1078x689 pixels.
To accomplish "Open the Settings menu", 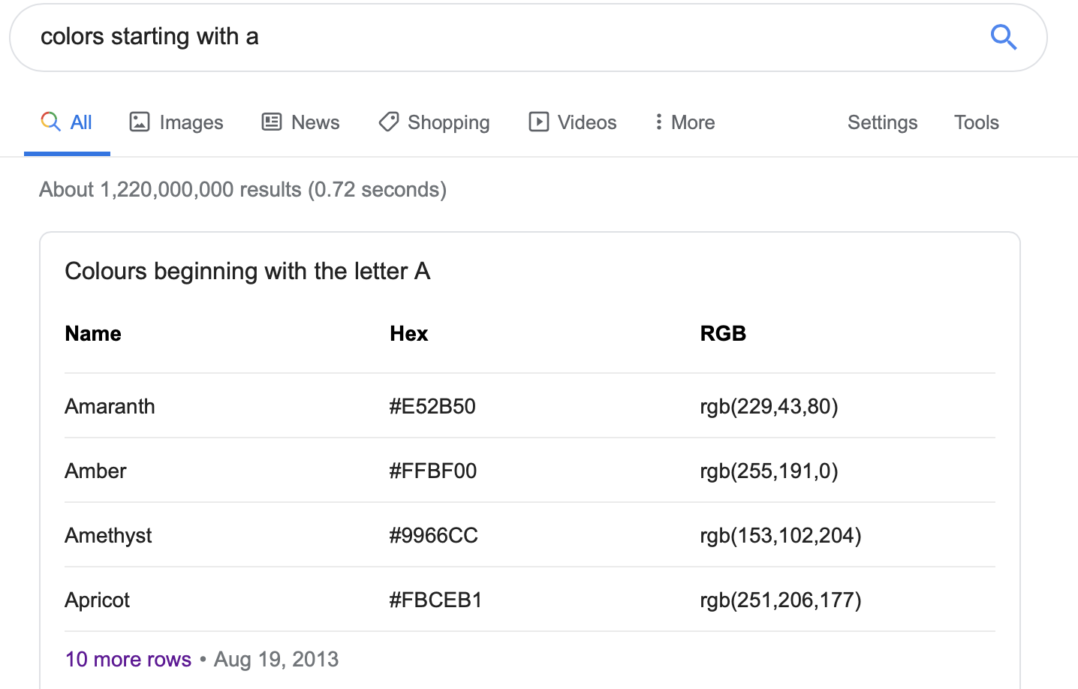I will click(882, 122).
